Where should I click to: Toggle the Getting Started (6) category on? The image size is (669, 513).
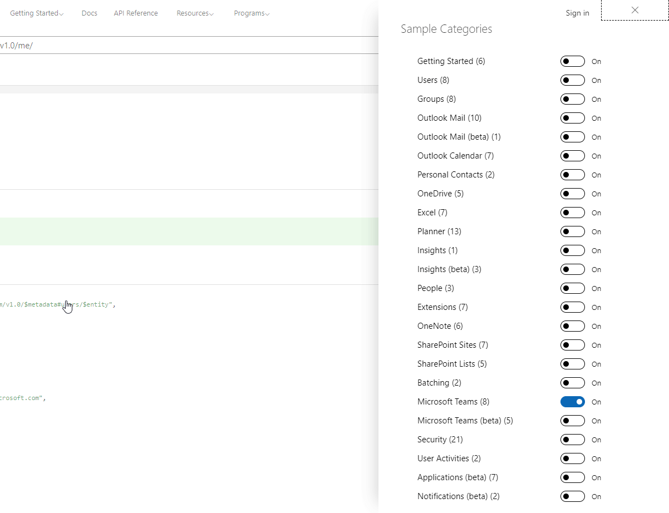pos(572,61)
